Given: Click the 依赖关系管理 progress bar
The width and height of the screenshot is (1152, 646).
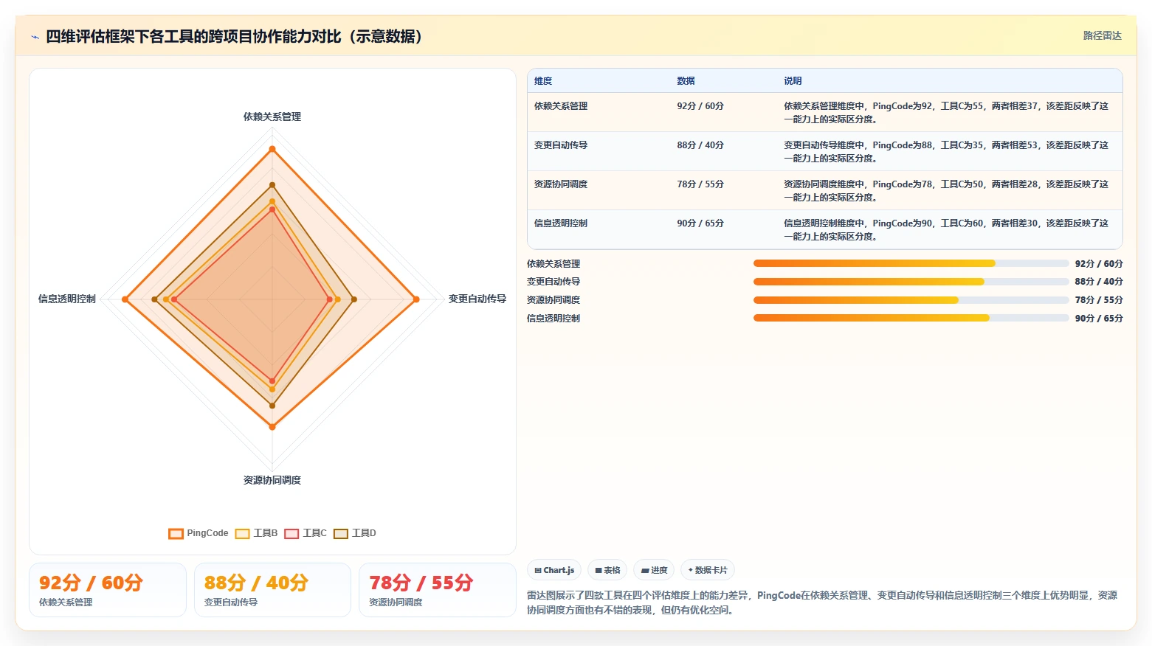Looking at the screenshot, I should pos(911,263).
